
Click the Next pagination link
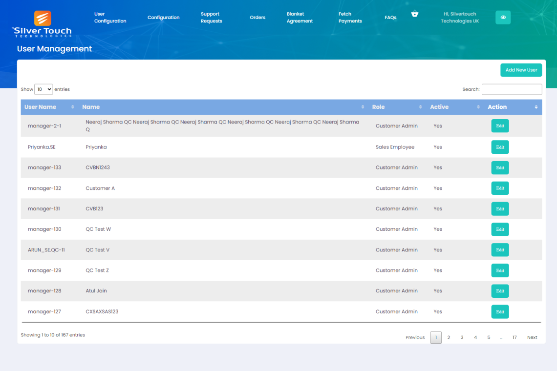coord(532,338)
